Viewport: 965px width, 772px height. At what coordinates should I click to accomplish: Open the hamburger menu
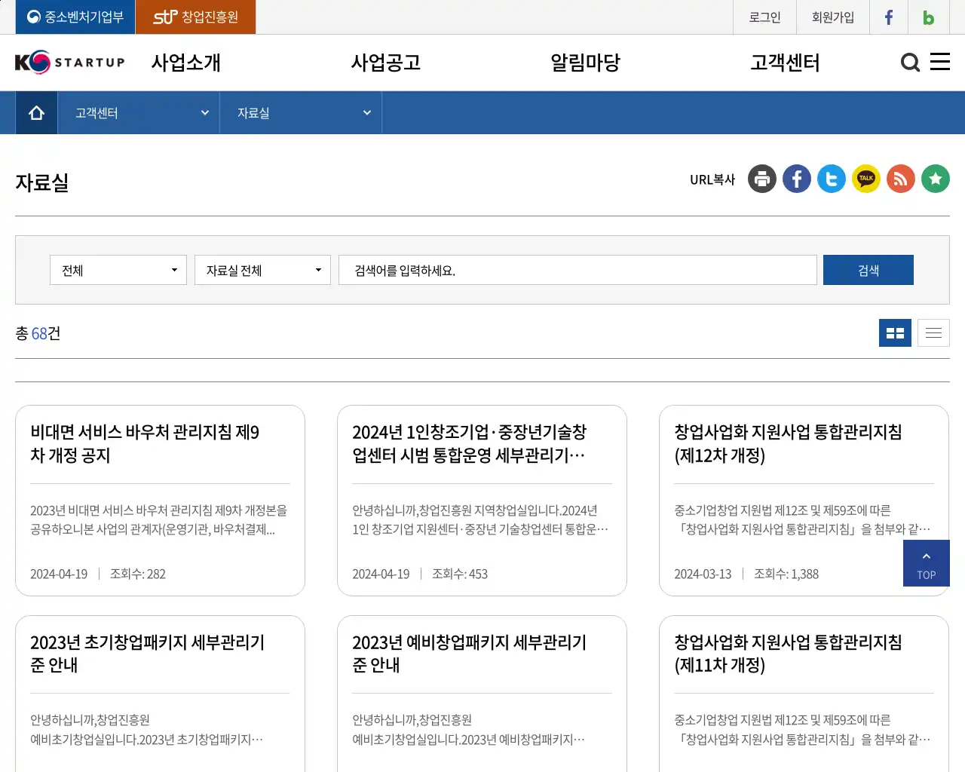coord(940,62)
